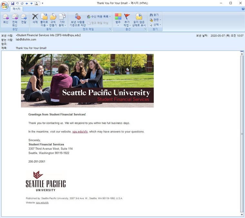Click the Seattle Pacific University banner image

pyautogui.click(x=87, y=81)
